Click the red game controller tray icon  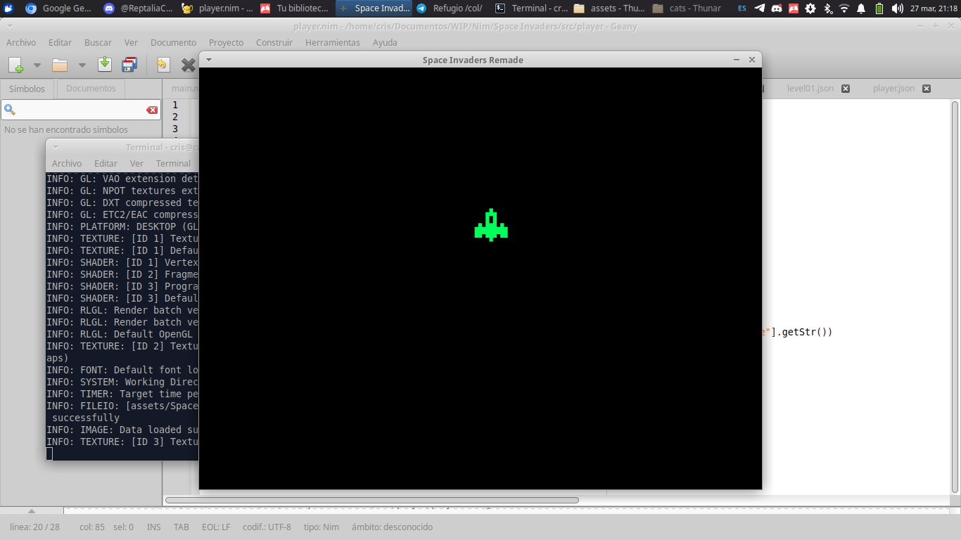[x=794, y=8]
